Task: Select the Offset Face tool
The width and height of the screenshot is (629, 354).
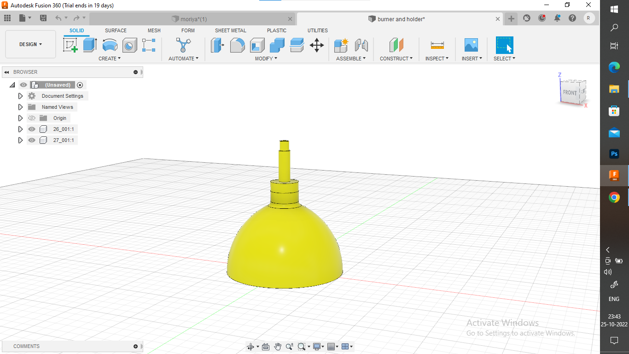Action: click(297, 45)
